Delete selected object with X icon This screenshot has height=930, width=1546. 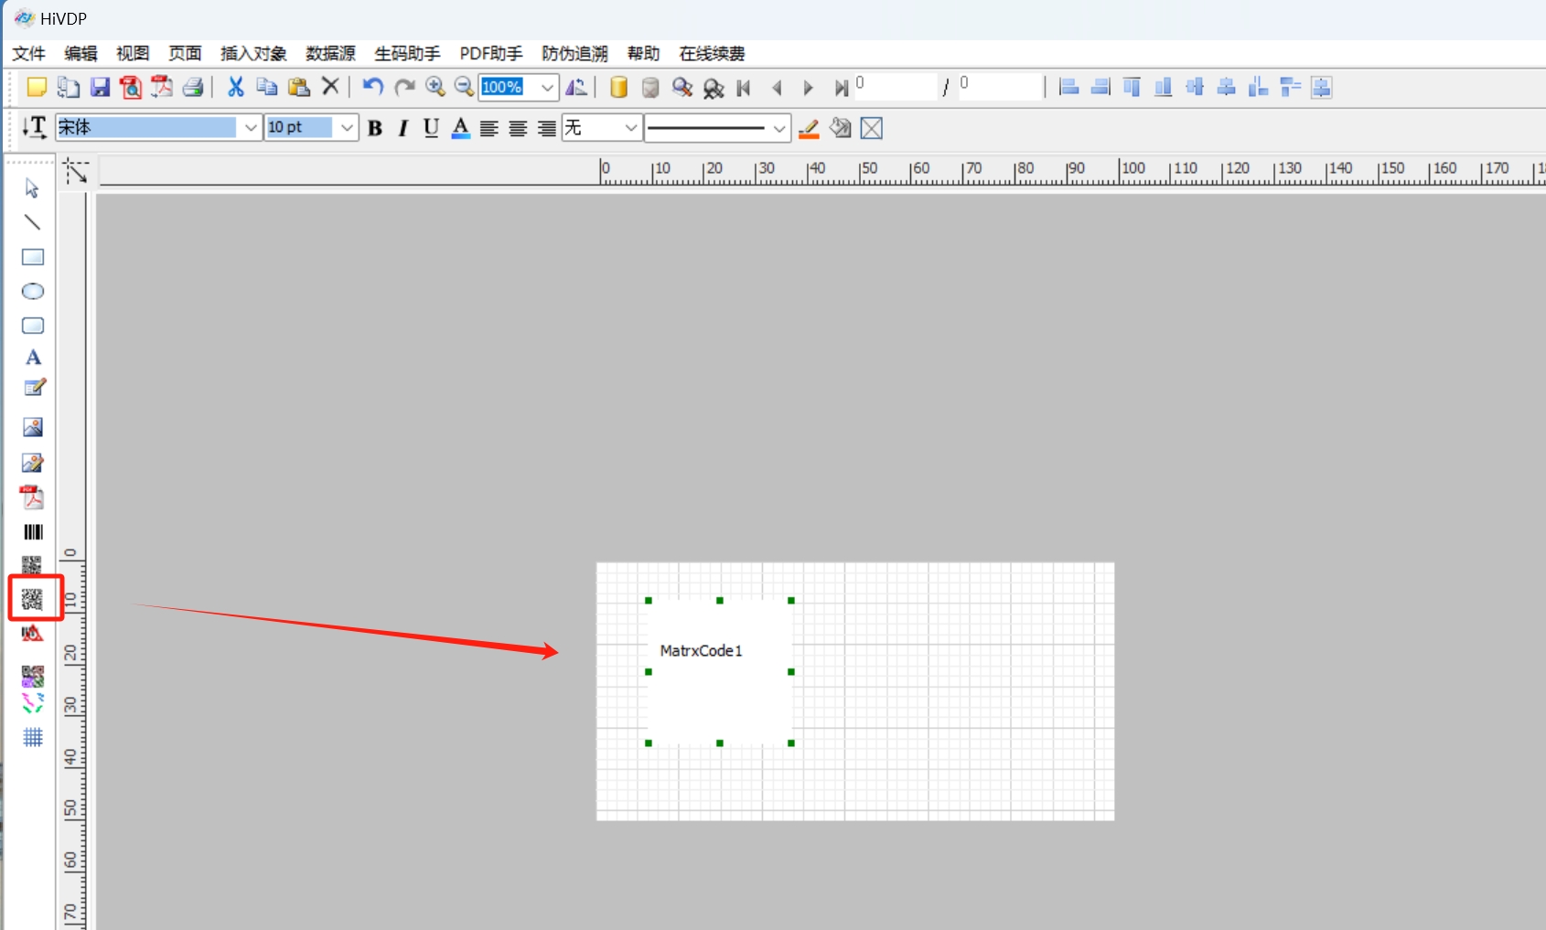click(x=330, y=86)
